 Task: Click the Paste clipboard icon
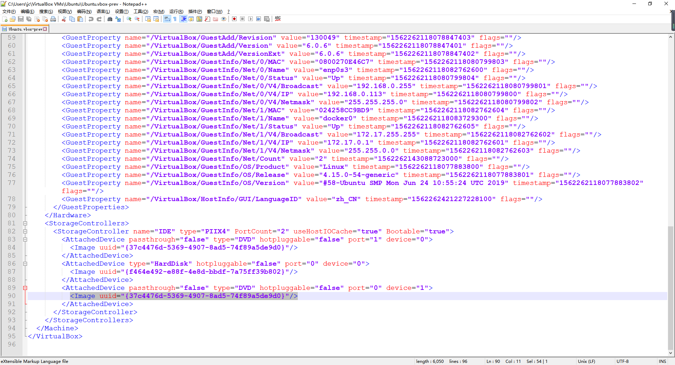tap(80, 19)
